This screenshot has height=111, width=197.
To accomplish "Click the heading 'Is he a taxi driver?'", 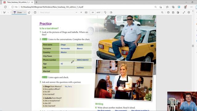I will (x=49, y=28).
